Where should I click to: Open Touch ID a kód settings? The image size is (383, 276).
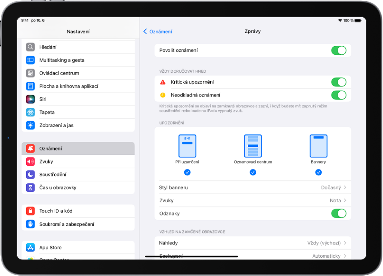[78, 211]
